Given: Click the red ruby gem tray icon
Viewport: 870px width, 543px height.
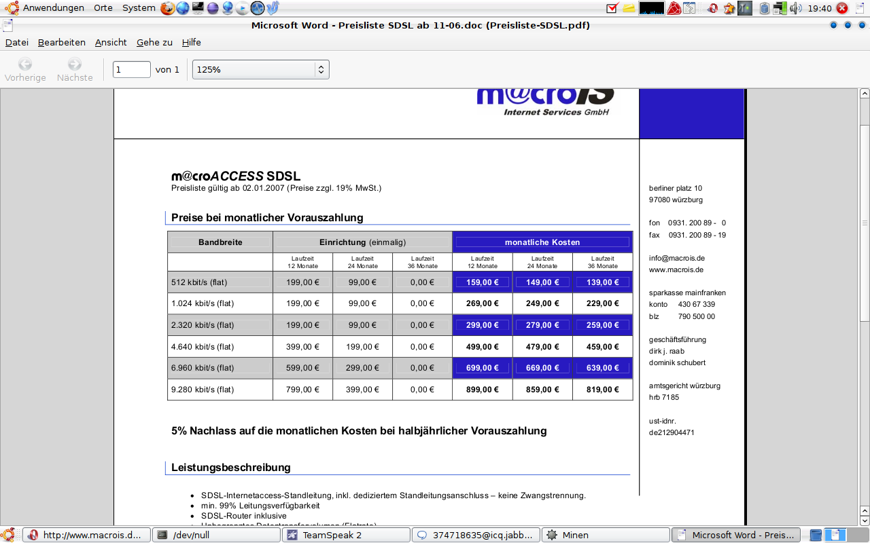Looking at the screenshot, I should click(674, 8).
